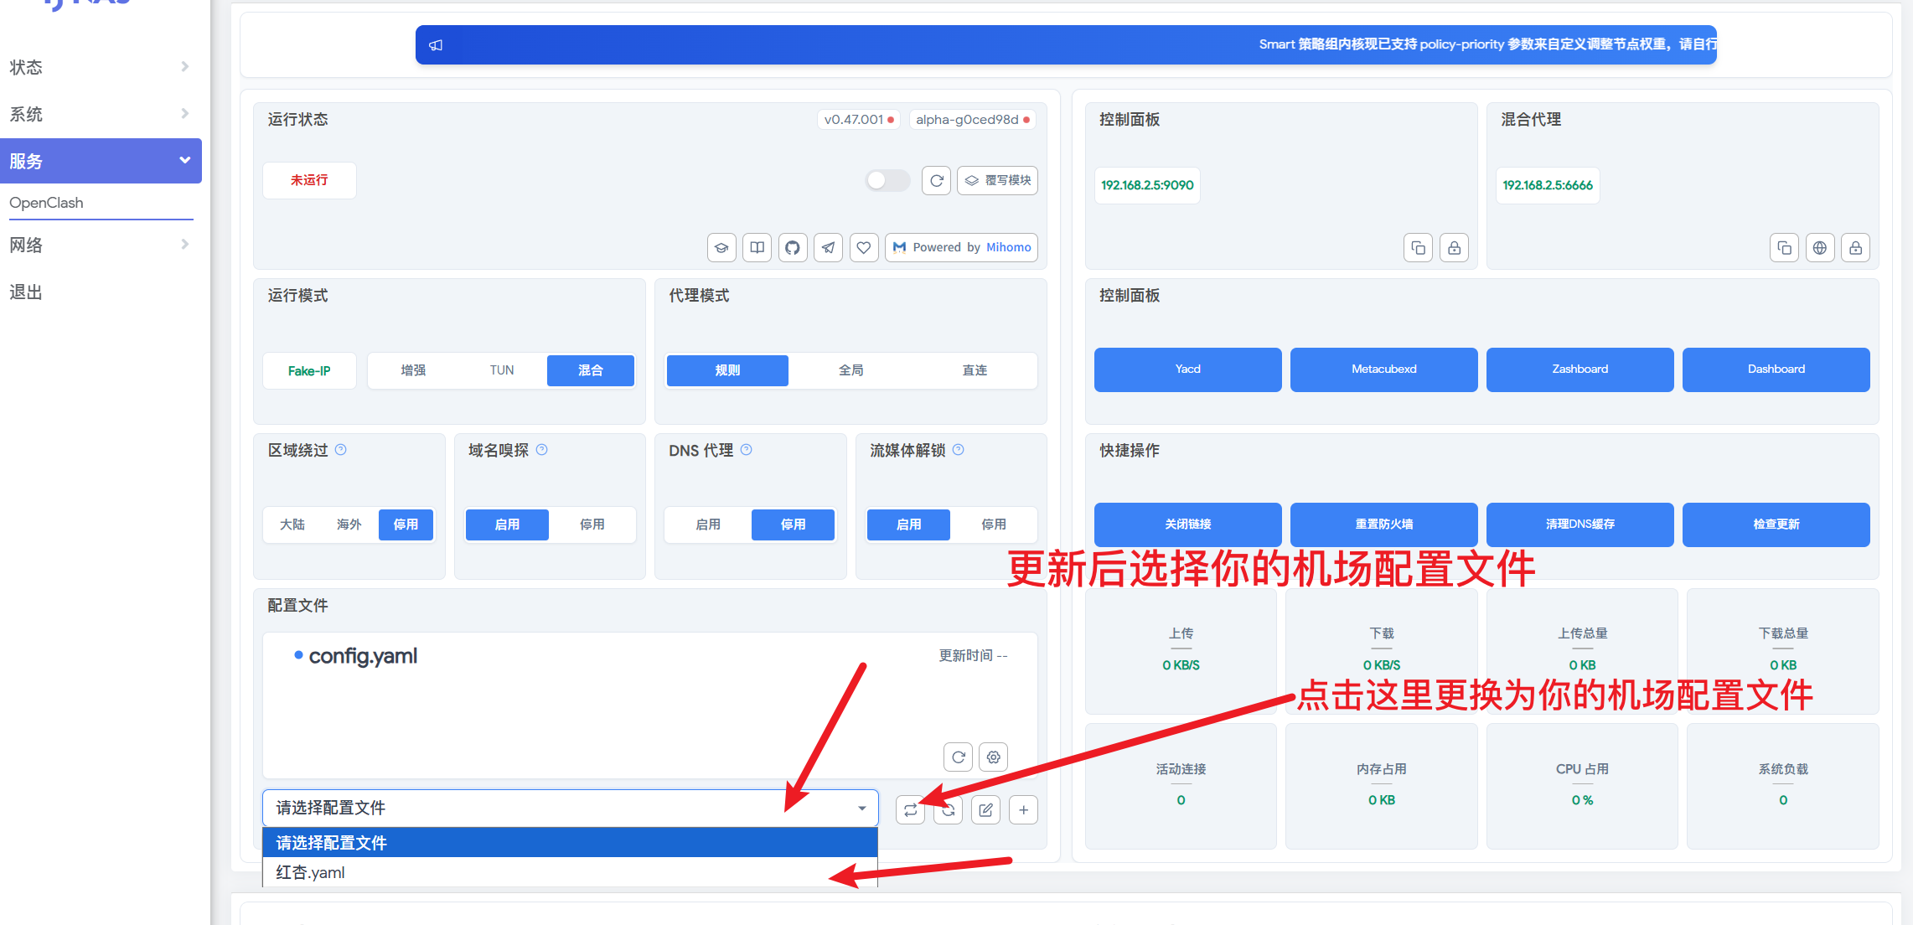Click the globe icon in mixed proxy card
This screenshot has height=925, width=1913.
1819,248
